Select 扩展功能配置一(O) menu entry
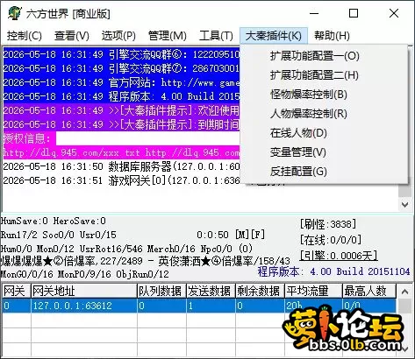Viewport: 415px width, 359px height. 324,55
